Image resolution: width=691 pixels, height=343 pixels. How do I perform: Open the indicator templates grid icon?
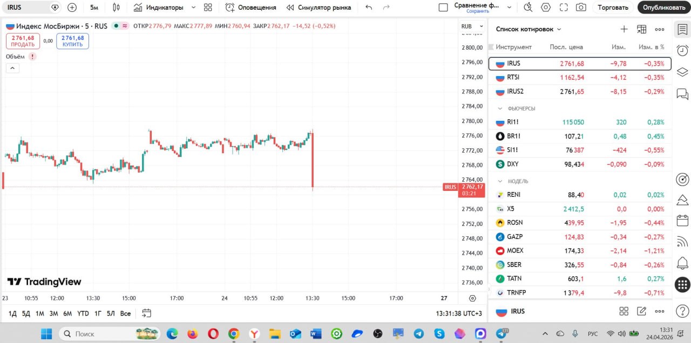[208, 8]
